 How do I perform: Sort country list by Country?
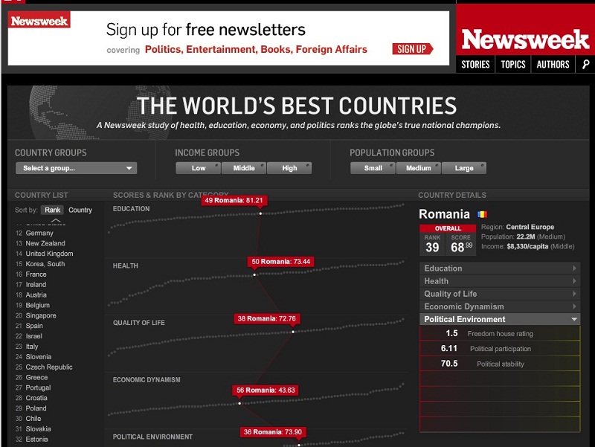pos(80,210)
